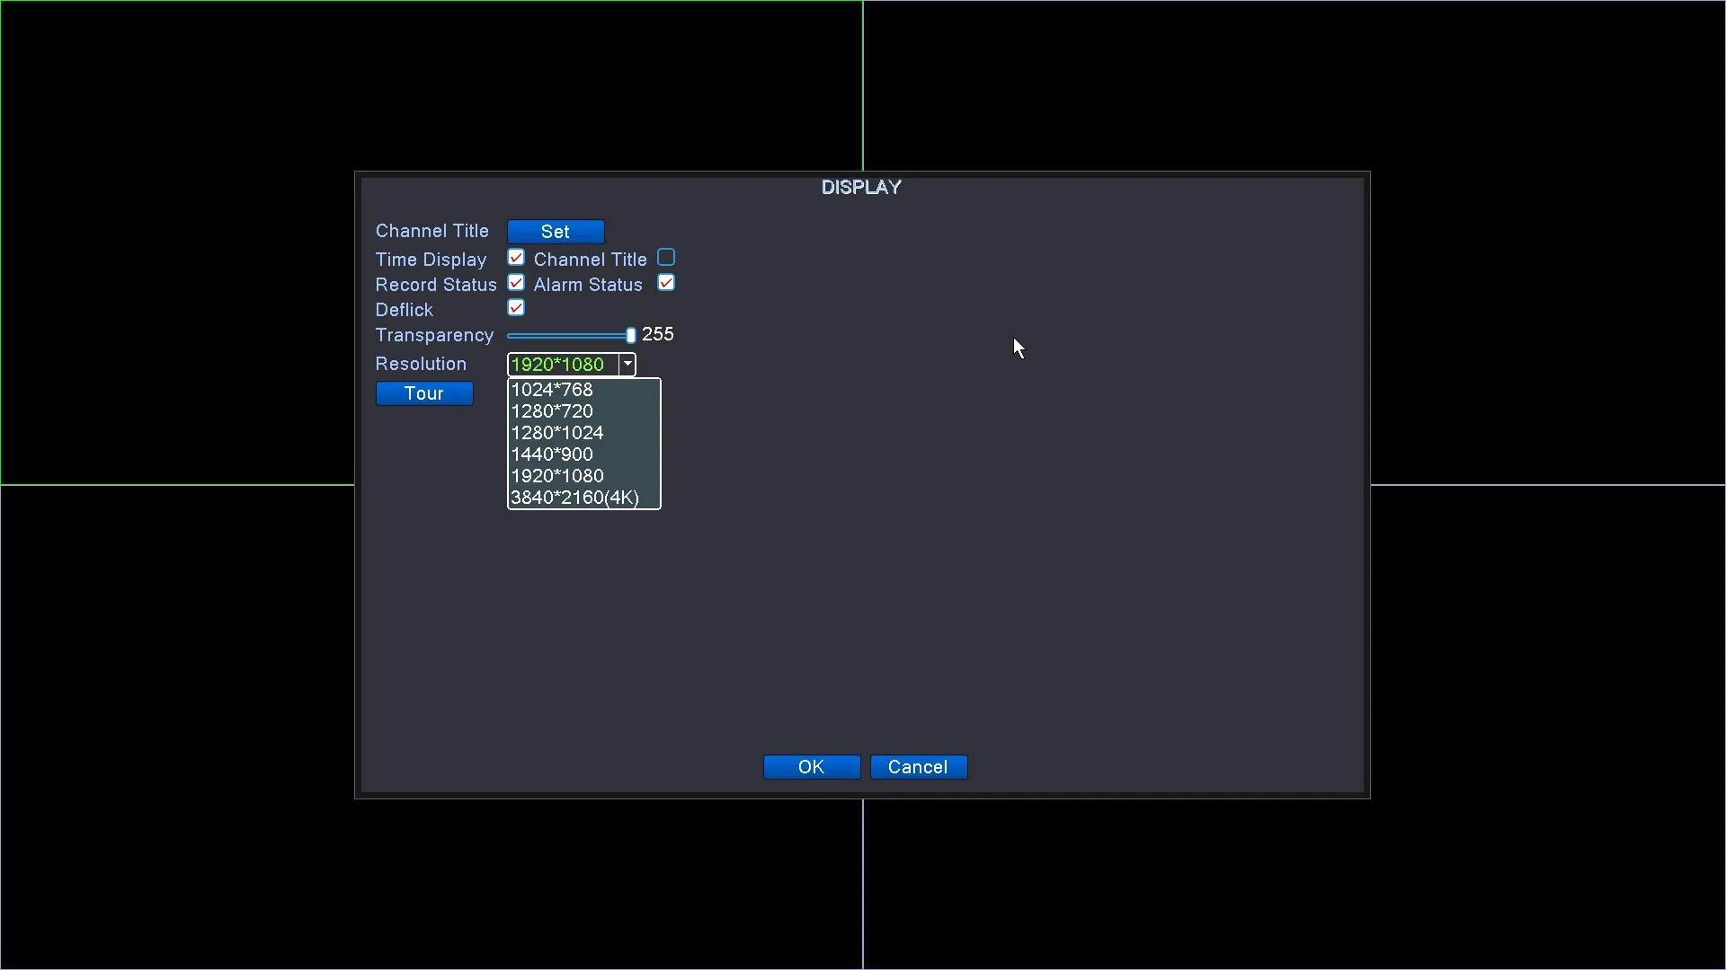This screenshot has width=1726, height=970.
Task: Disable the Alarm Status checkbox
Action: [x=666, y=283]
